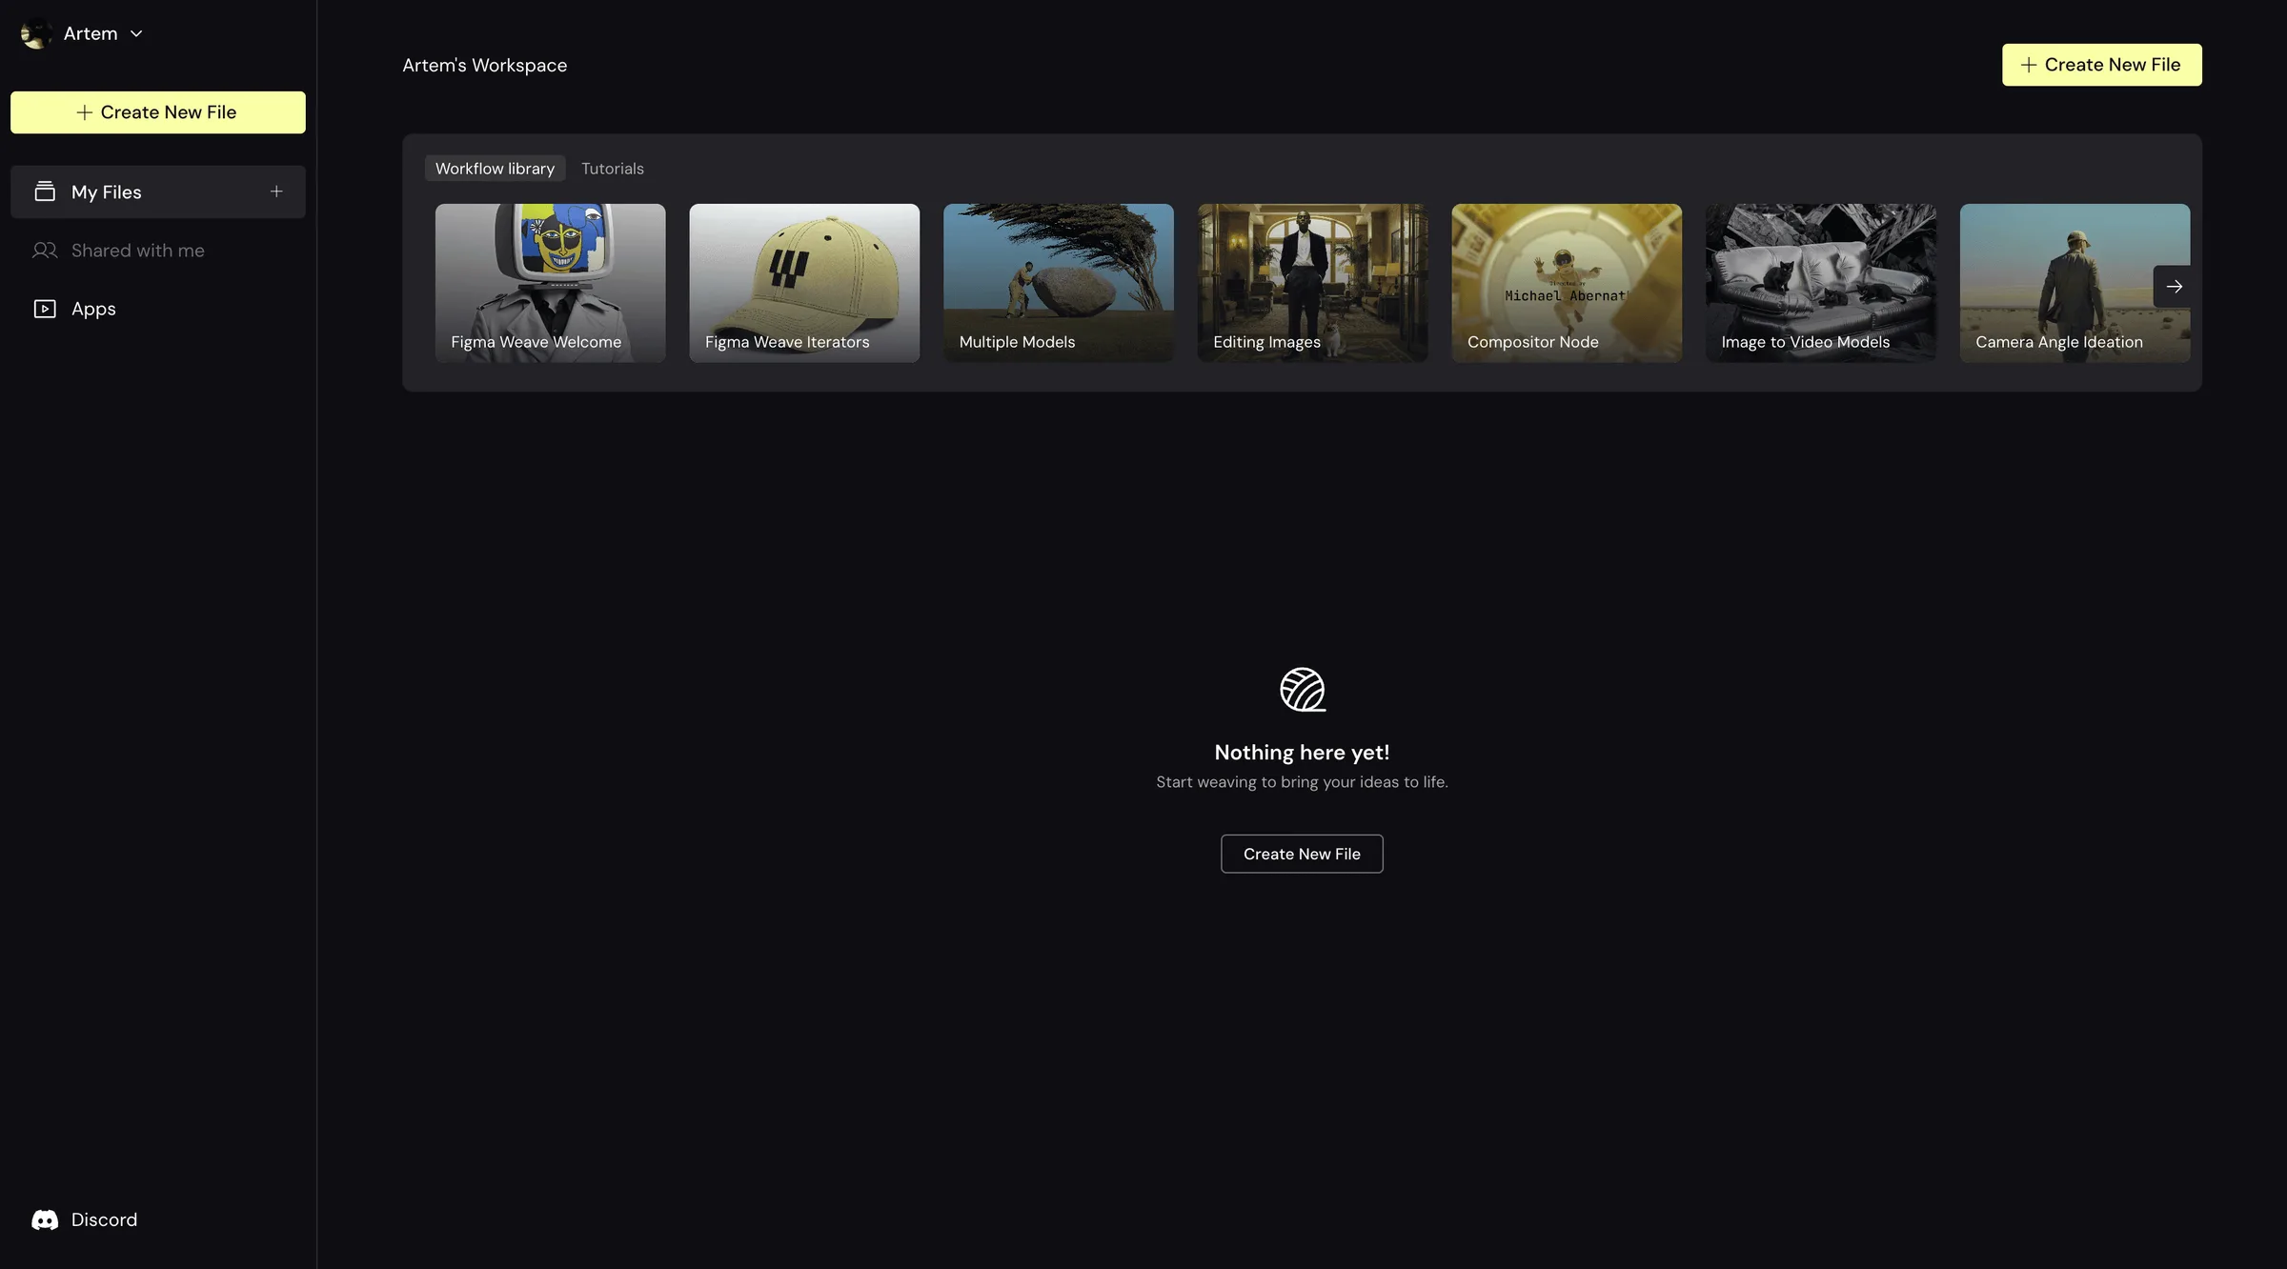
Task: Click the Artem's Workspace title
Action: [x=484, y=65]
